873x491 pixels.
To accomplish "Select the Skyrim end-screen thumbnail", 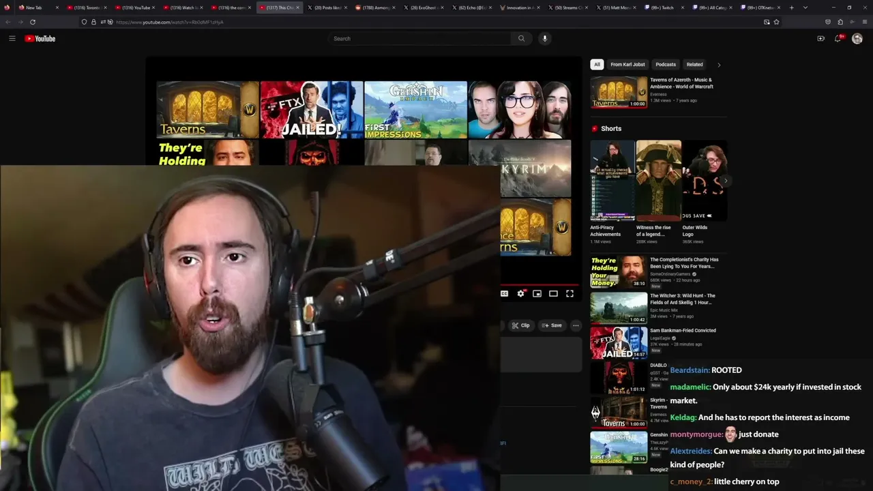I will (520, 168).
